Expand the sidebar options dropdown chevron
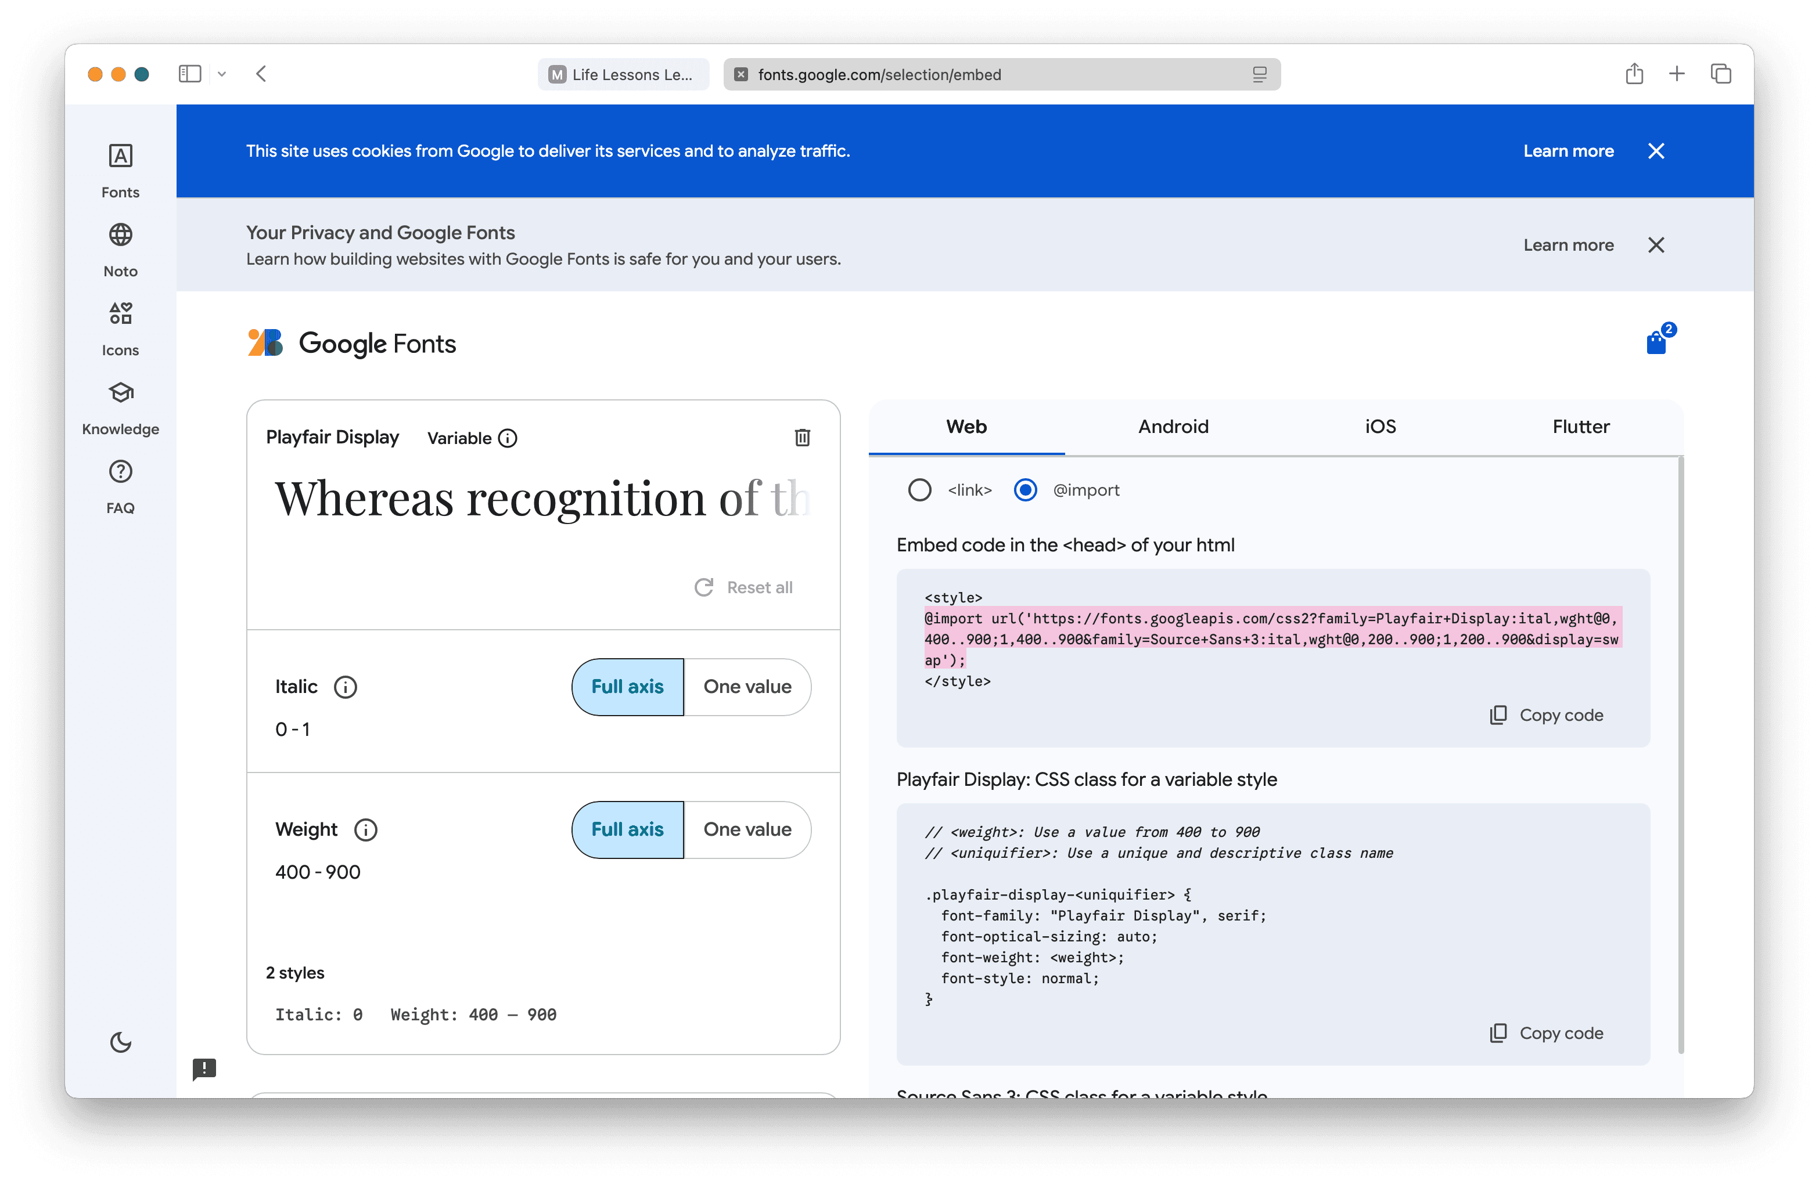Image resolution: width=1819 pixels, height=1184 pixels. tap(222, 74)
